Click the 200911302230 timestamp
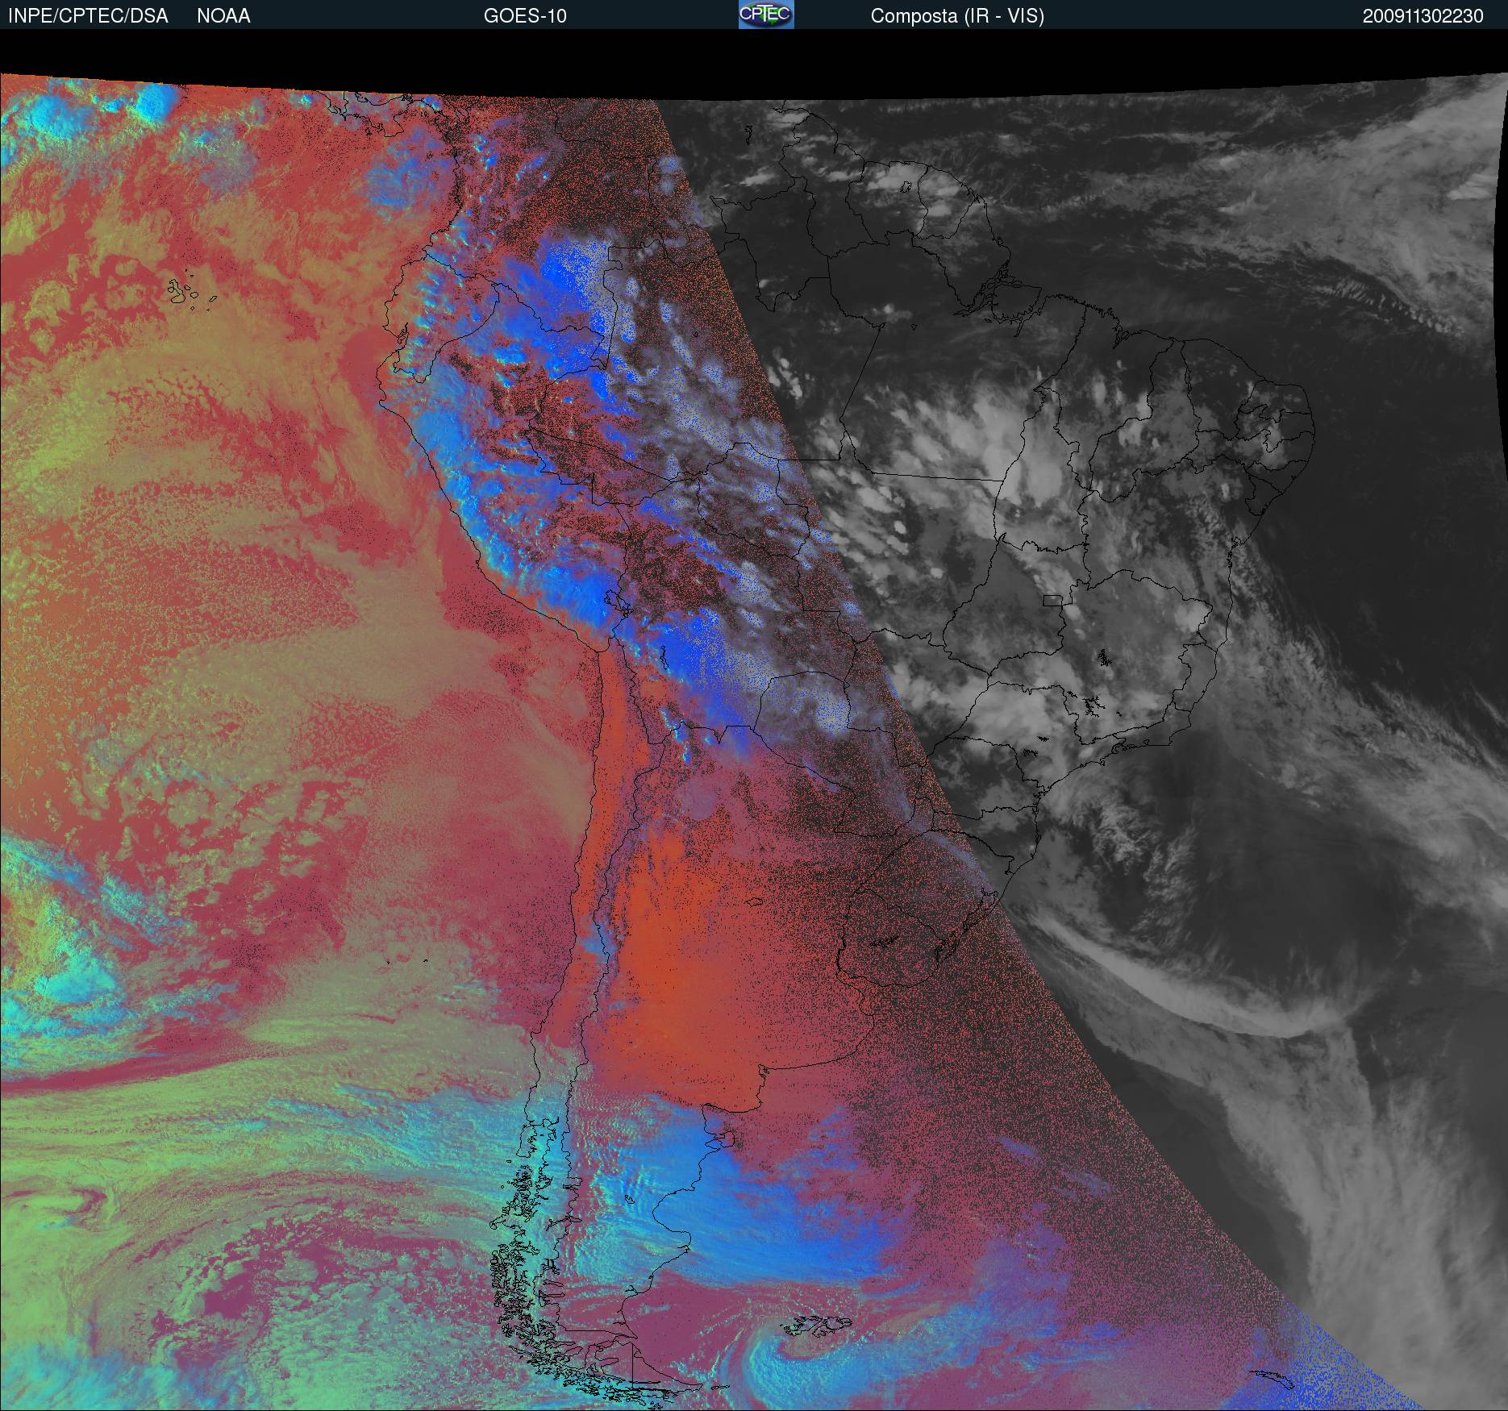 tap(1423, 16)
